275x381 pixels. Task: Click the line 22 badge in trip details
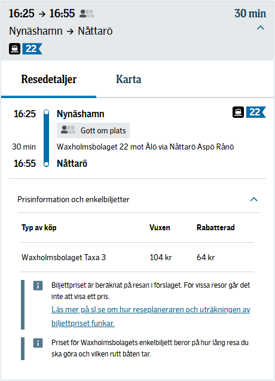pos(256,112)
